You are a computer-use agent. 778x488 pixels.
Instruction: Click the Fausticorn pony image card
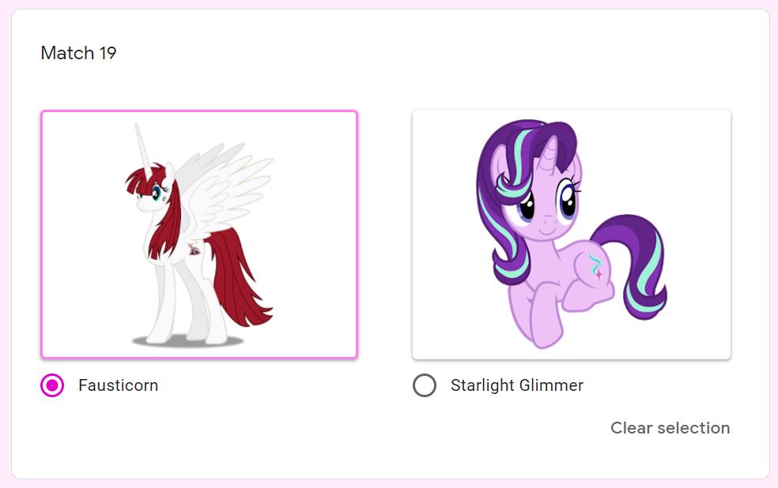199,234
